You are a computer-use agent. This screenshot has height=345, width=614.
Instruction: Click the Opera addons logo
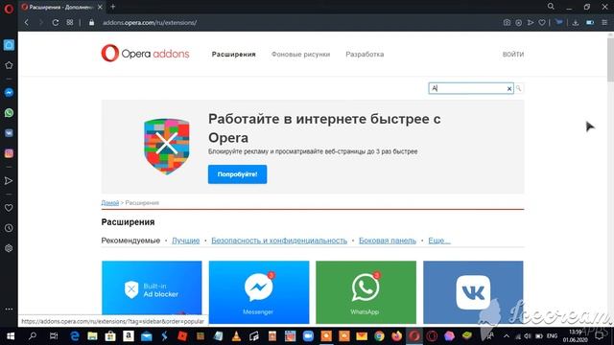[145, 54]
